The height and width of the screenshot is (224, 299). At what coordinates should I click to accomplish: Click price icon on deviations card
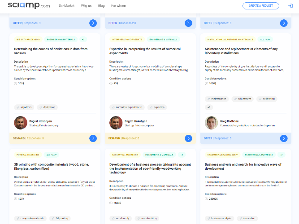pyautogui.click(x=15, y=83)
